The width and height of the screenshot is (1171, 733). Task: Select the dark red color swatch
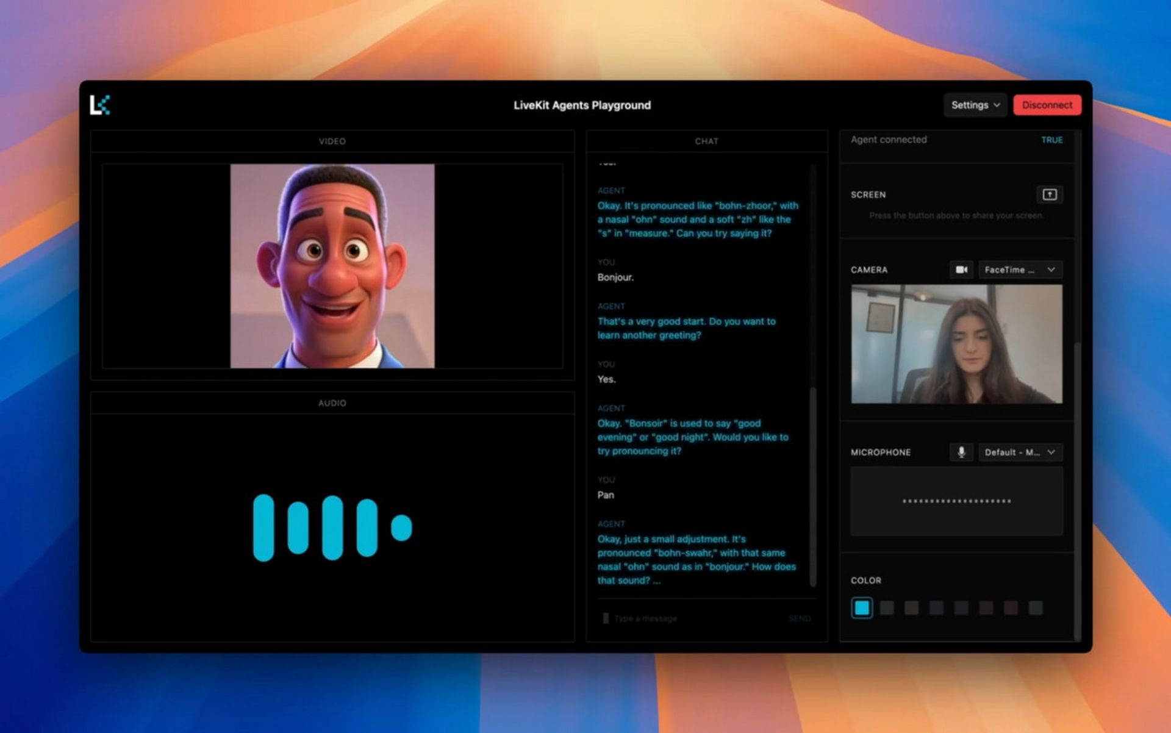pyautogui.click(x=1011, y=607)
